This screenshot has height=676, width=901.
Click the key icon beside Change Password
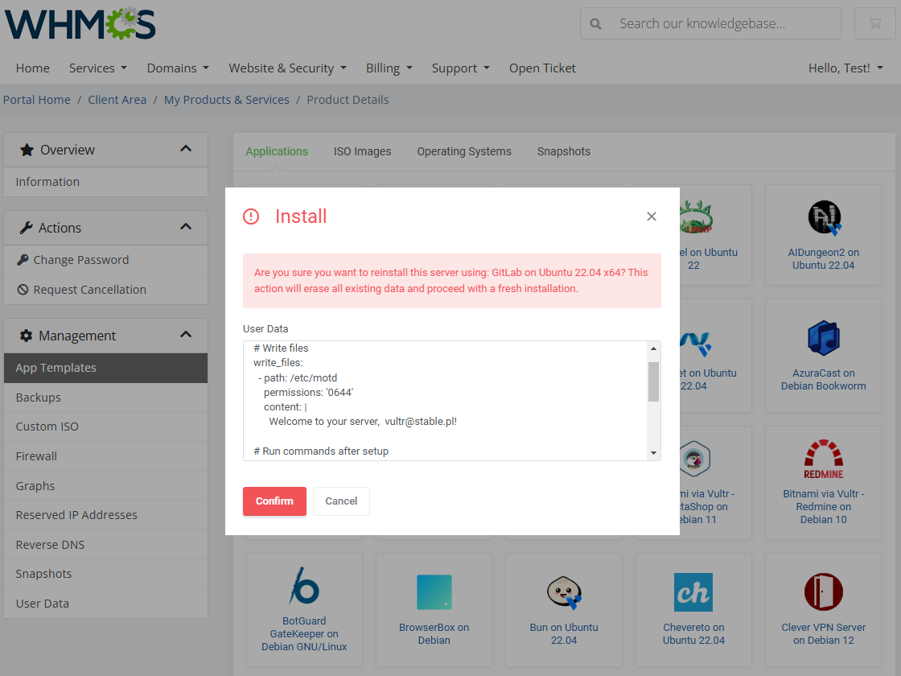click(23, 260)
